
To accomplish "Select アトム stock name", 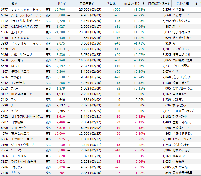I will tap(14, 100).
